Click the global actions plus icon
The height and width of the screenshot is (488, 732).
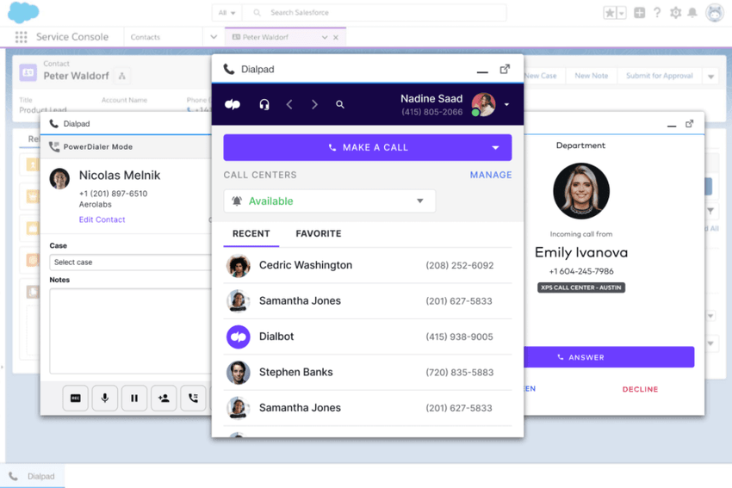639,13
